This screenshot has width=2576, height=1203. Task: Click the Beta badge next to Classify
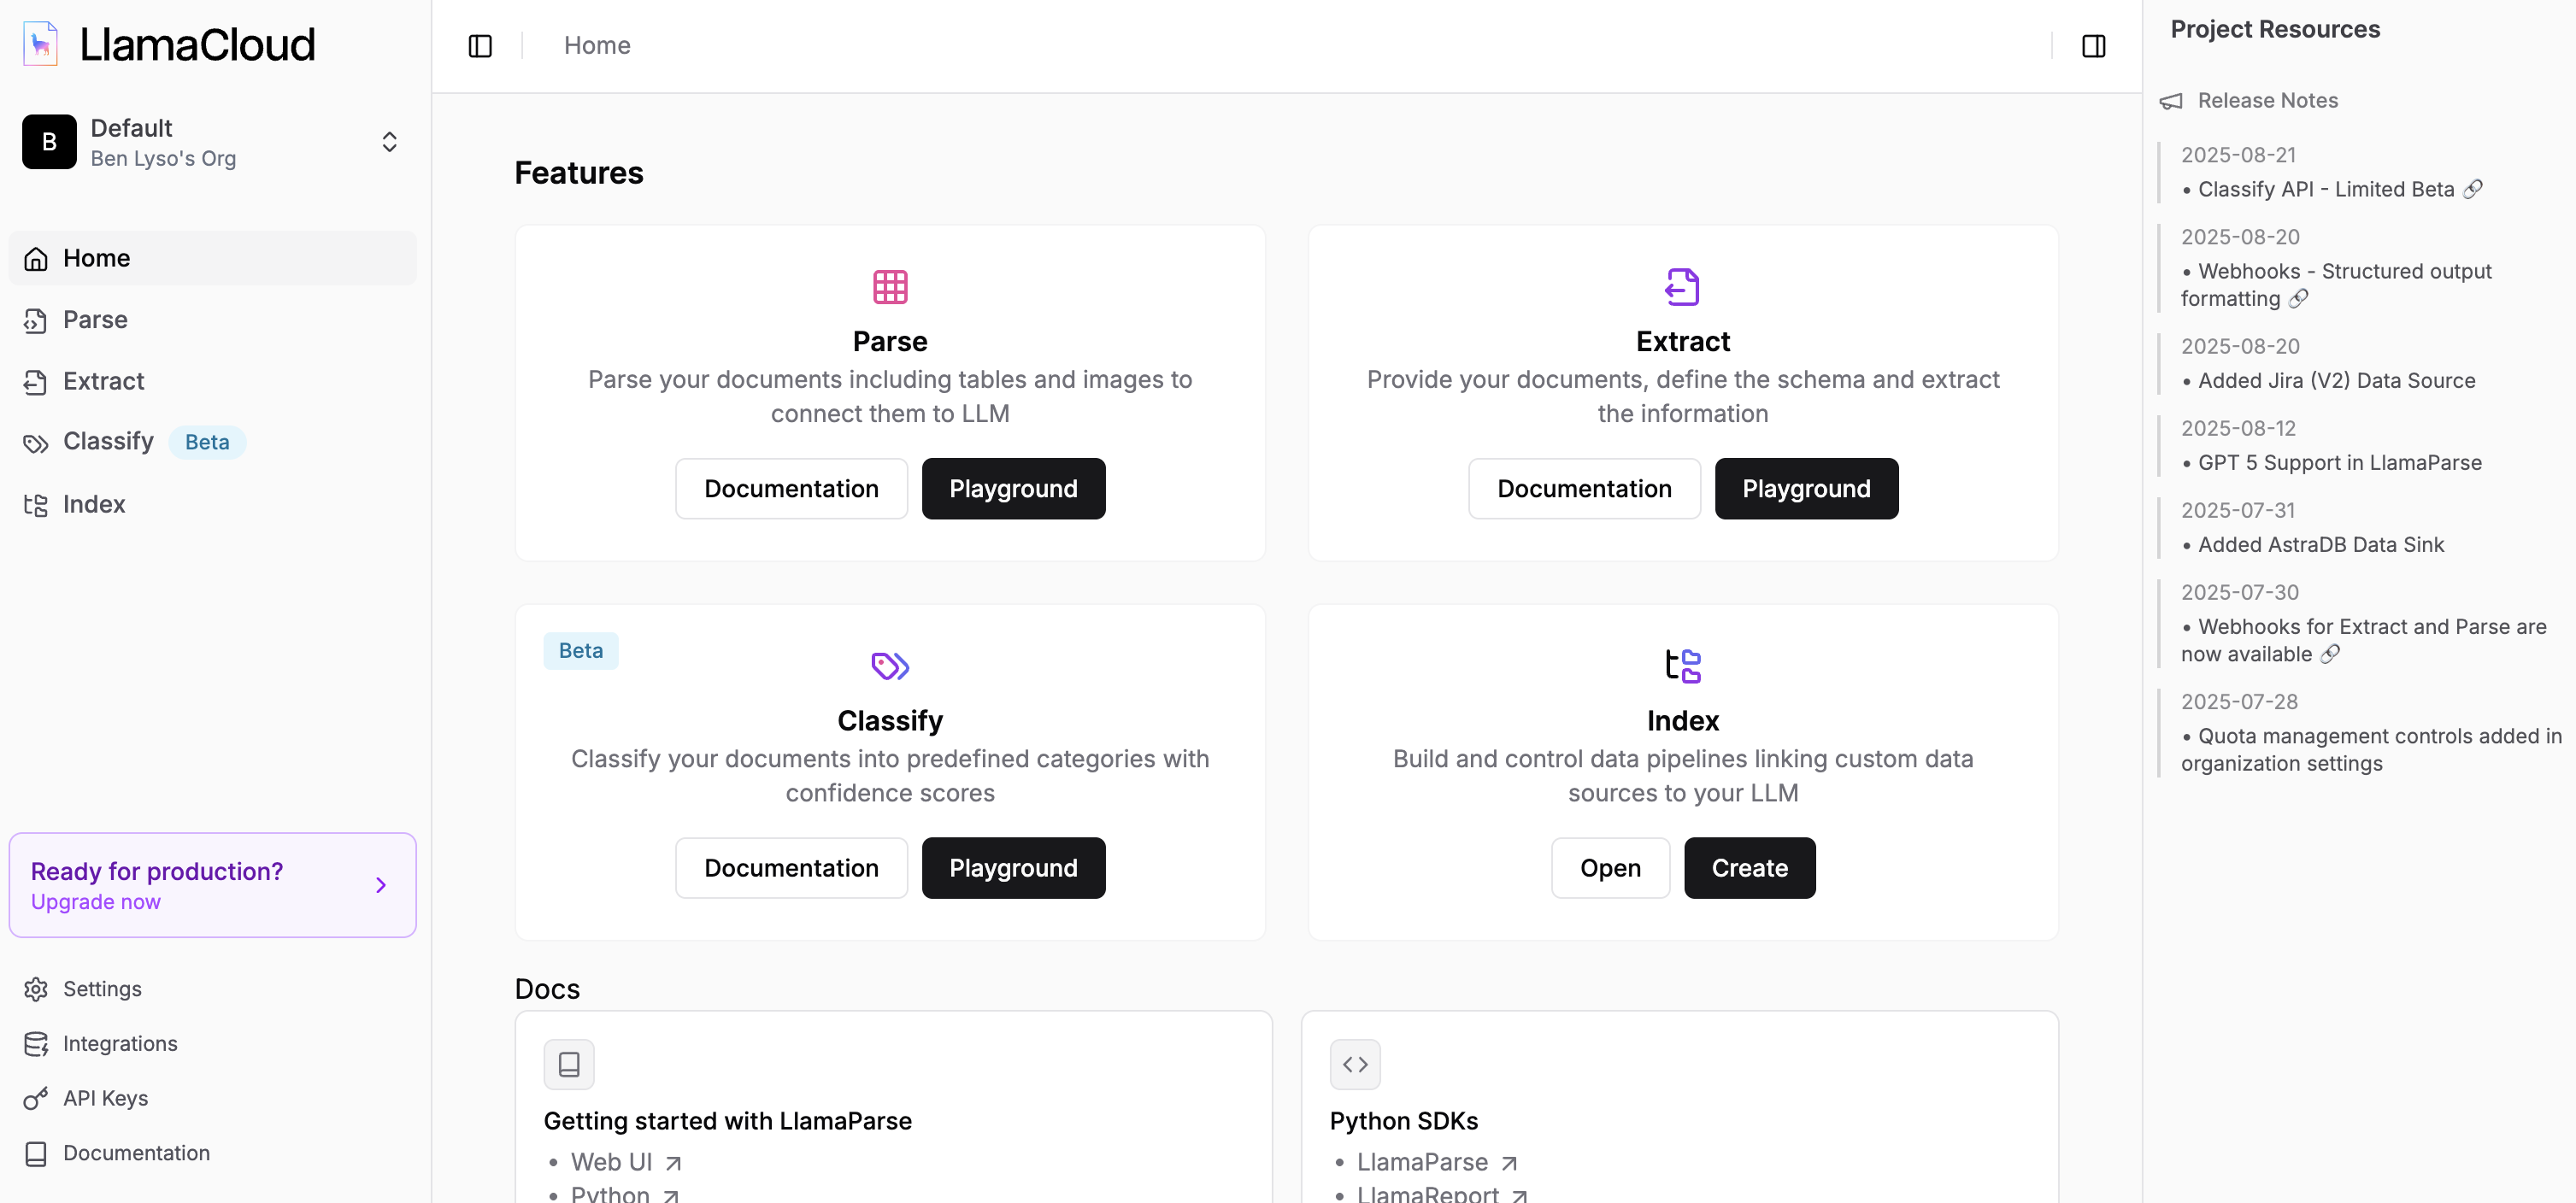[206, 441]
